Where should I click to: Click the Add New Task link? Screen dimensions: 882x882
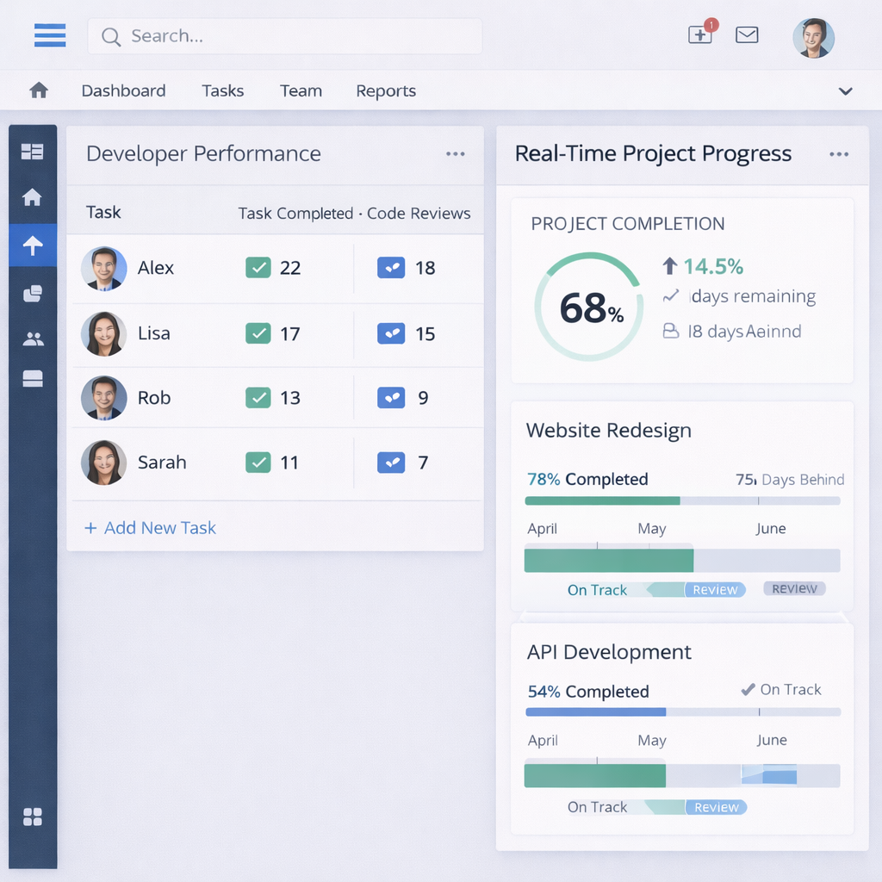[151, 528]
